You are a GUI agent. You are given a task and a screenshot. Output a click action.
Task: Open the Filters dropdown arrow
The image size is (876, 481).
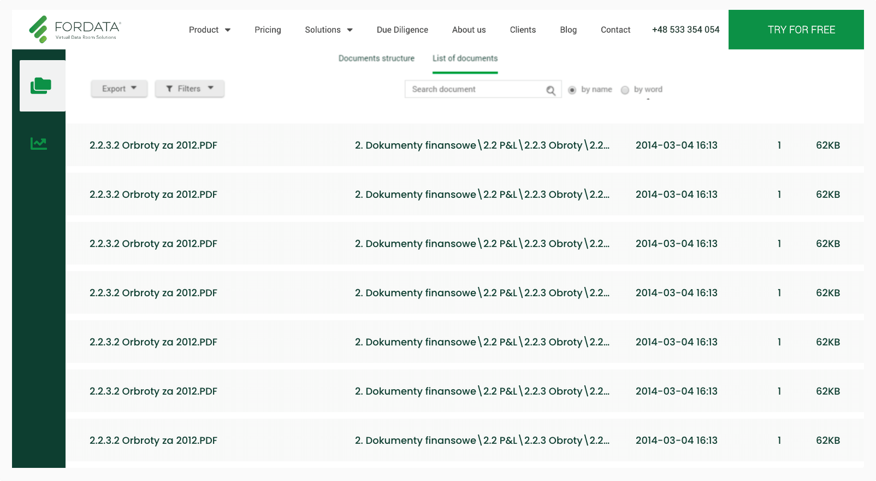pyautogui.click(x=211, y=88)
